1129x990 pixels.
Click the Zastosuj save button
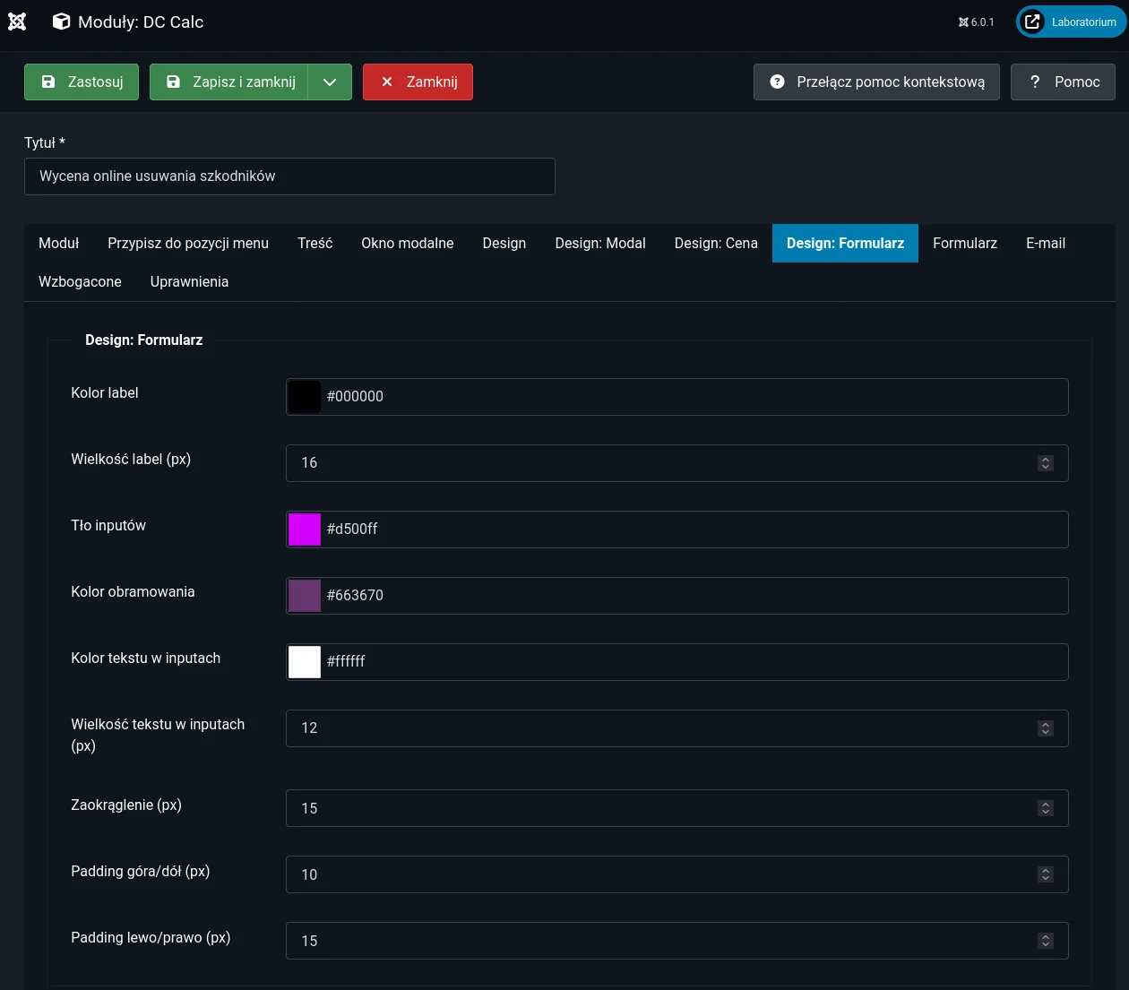[82, 82]
